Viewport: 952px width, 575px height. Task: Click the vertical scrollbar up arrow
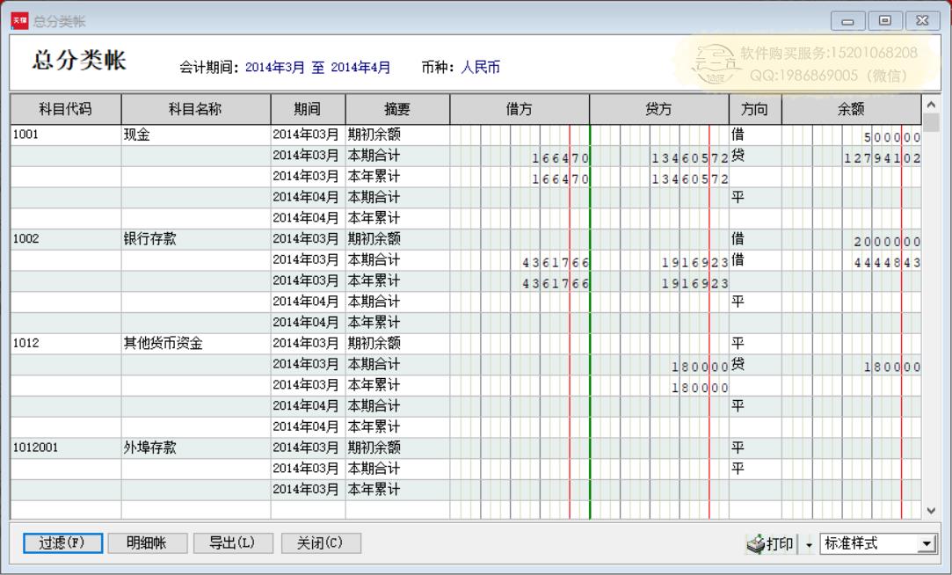[932, 103]
